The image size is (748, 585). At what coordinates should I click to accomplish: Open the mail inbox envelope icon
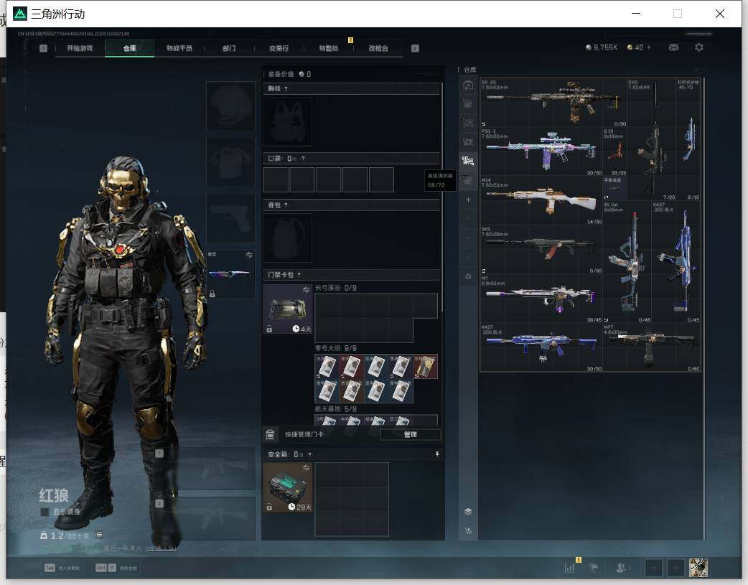[673, 47]
